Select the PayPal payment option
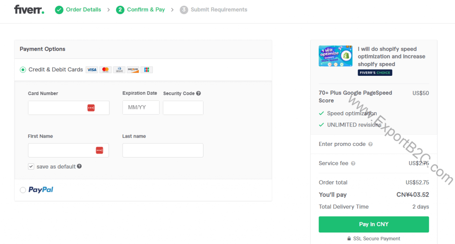Viewport: 455px width, 244px height. 23,190
